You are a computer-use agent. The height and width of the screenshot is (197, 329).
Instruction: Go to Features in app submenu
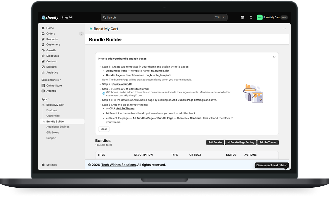52,110
